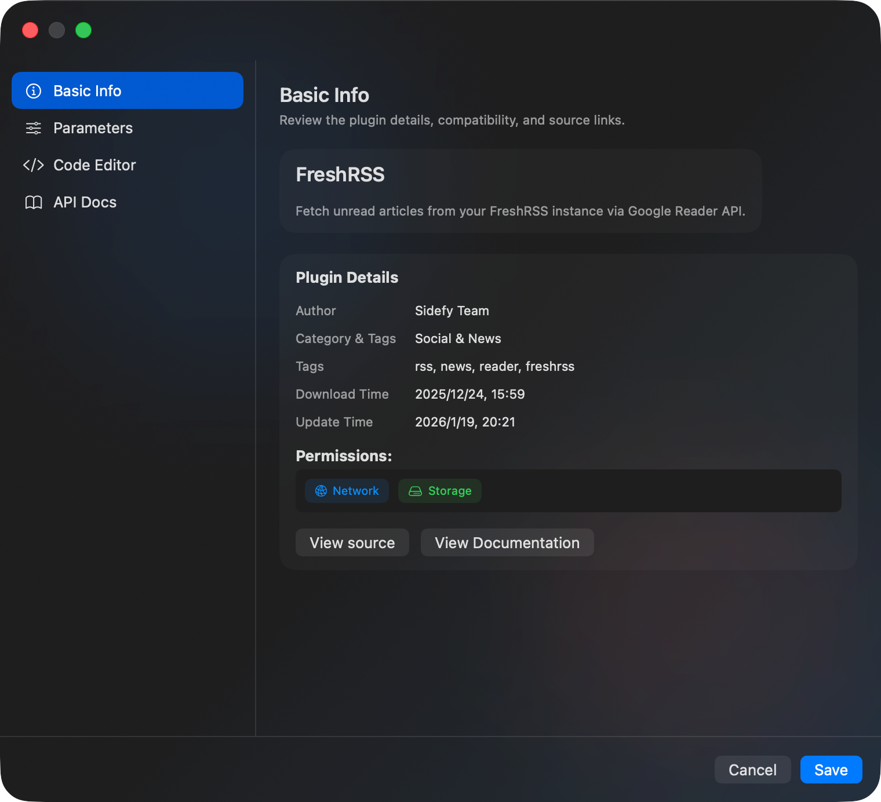Go to the API Docs section
Image resolution: width=881 pixels, height=802 pixels.
click(128, 202)
